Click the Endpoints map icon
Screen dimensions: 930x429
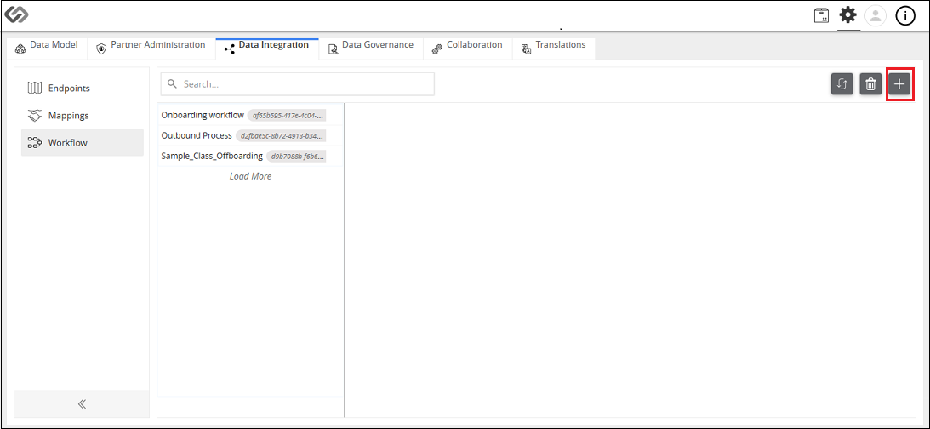coord(34,89)
